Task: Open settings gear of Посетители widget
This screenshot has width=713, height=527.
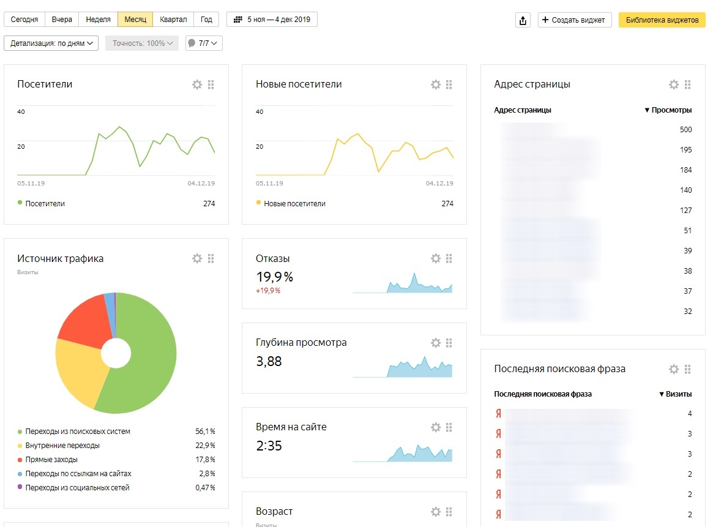Action: click(197, 84)
